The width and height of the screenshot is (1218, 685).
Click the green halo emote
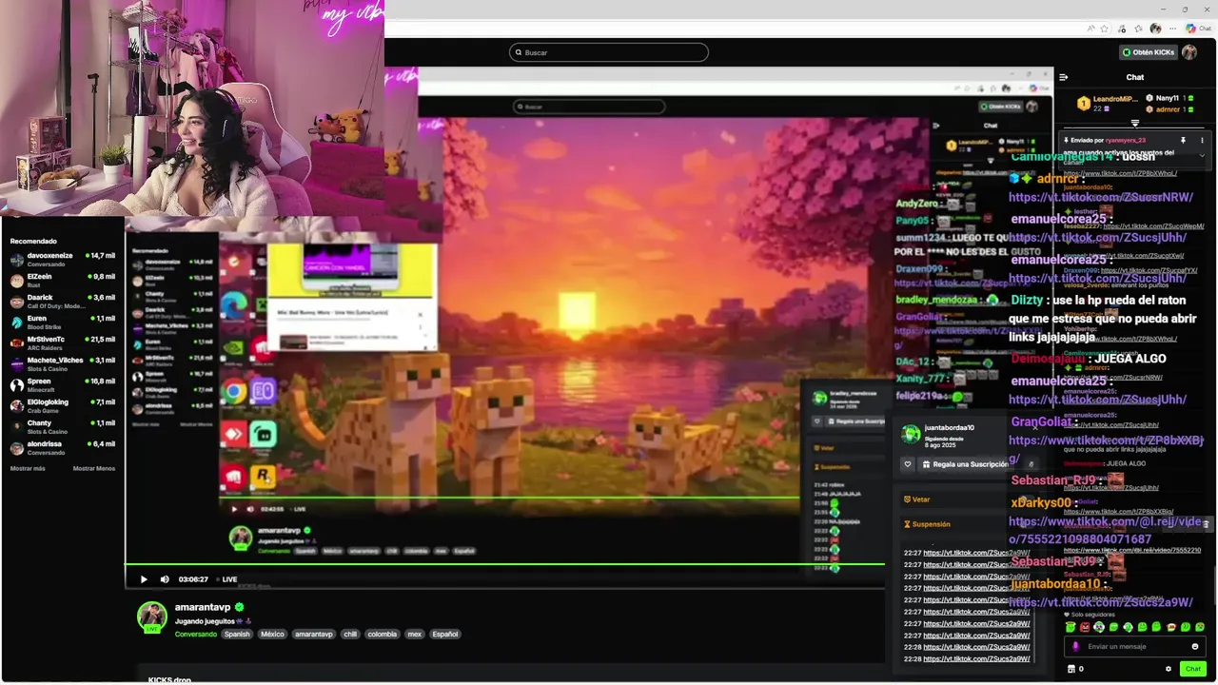tap(1071, 627)
